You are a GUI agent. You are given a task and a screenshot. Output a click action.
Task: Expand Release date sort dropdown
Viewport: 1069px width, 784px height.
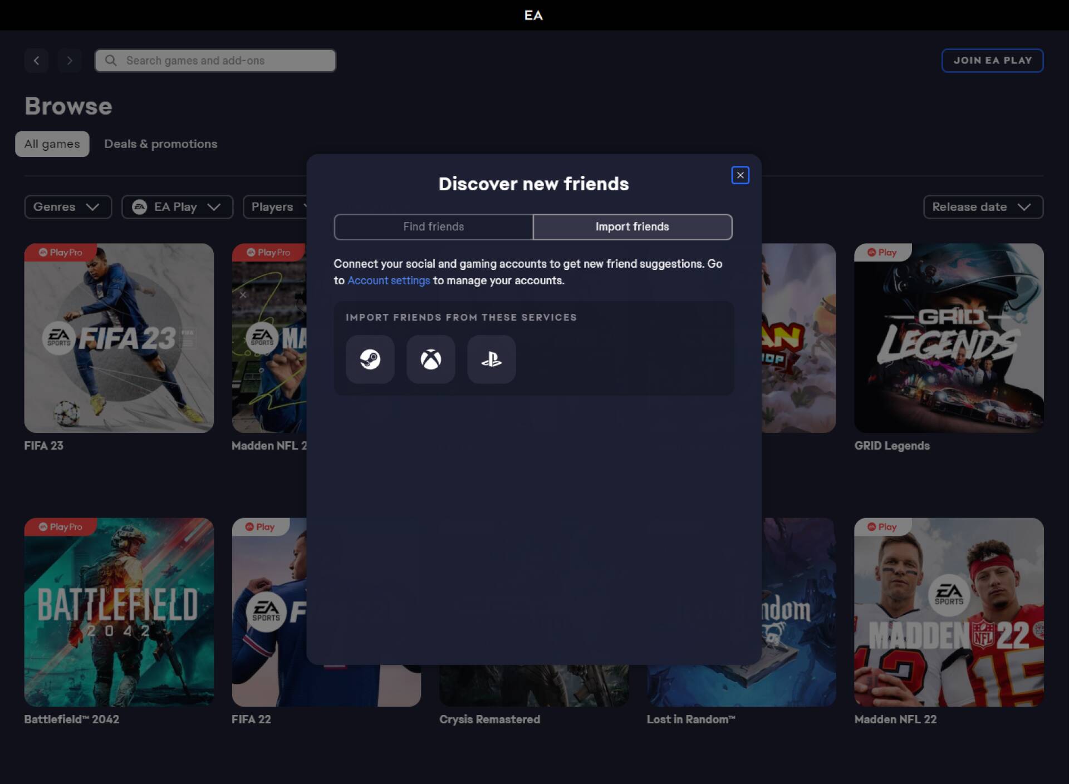tap(982, 206)
